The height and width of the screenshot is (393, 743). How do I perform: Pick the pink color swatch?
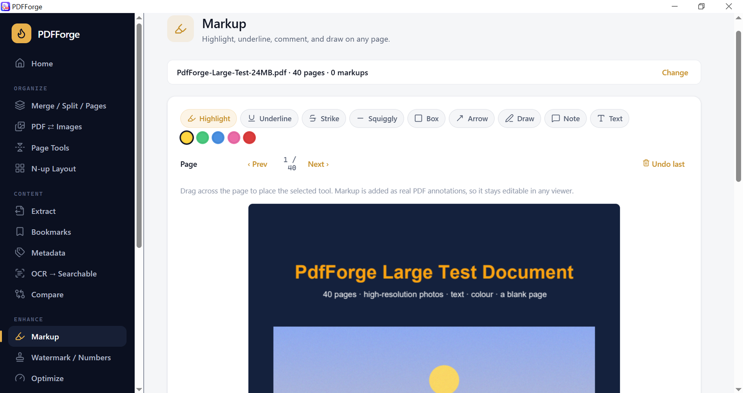pos(234,138)
